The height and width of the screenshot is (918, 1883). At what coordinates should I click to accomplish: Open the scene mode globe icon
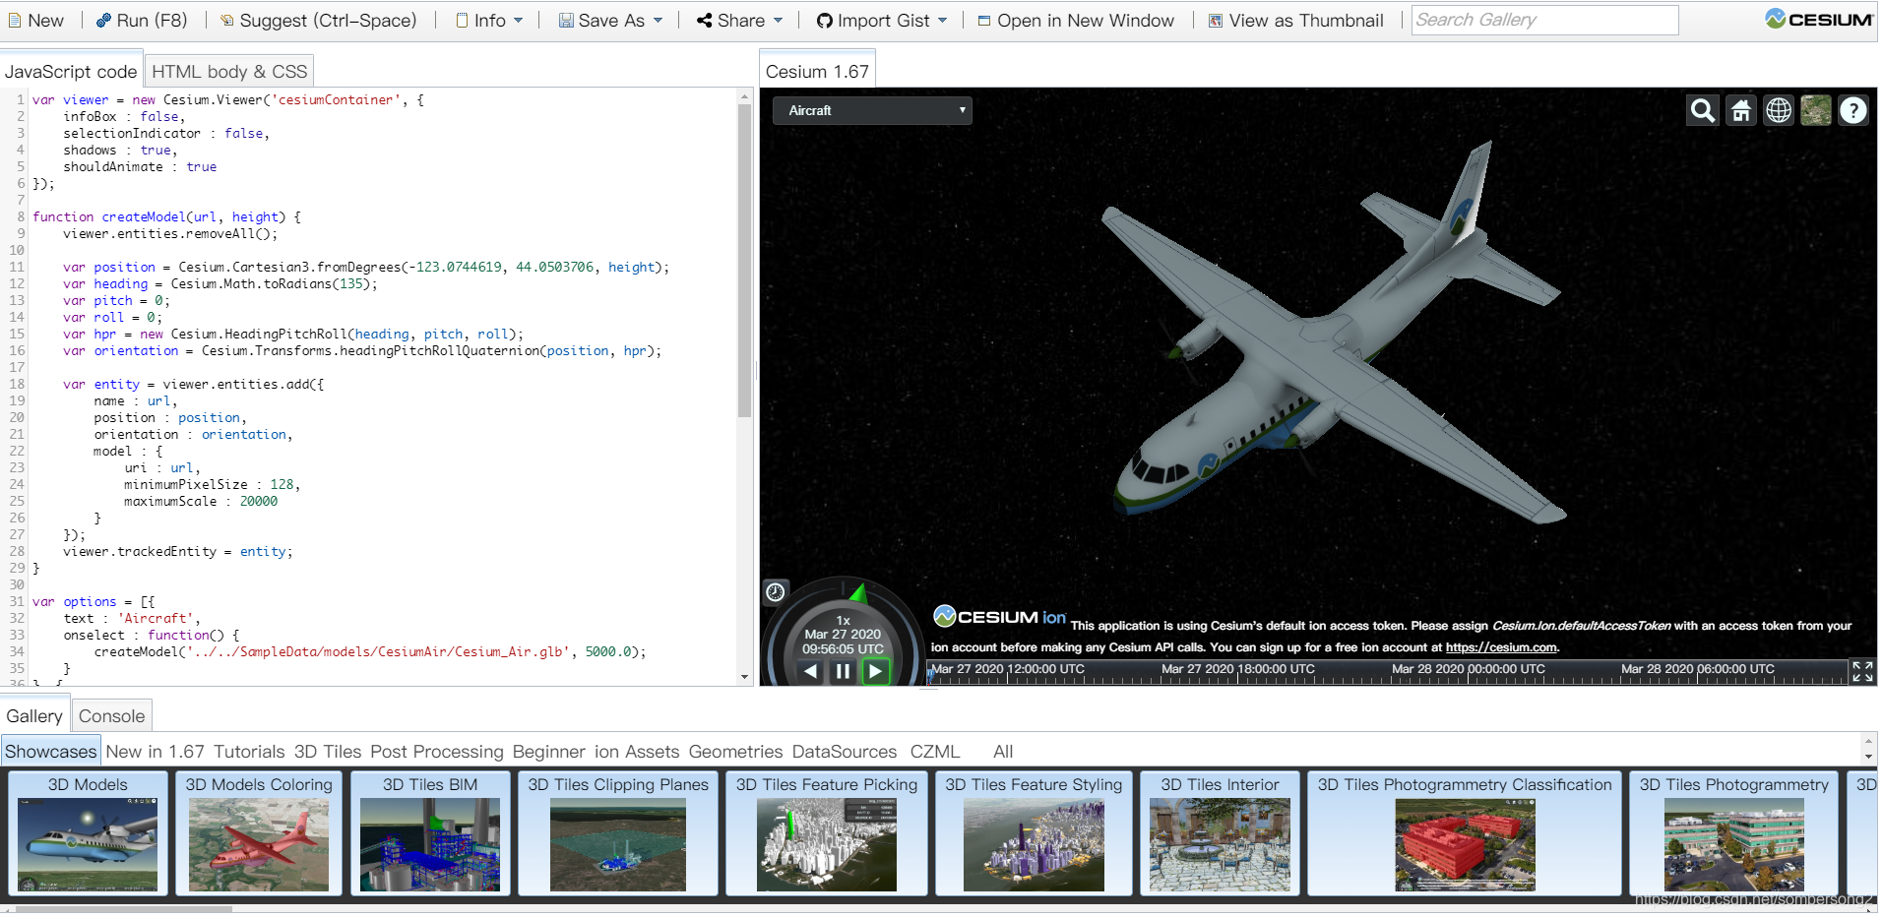point(1779,110)
